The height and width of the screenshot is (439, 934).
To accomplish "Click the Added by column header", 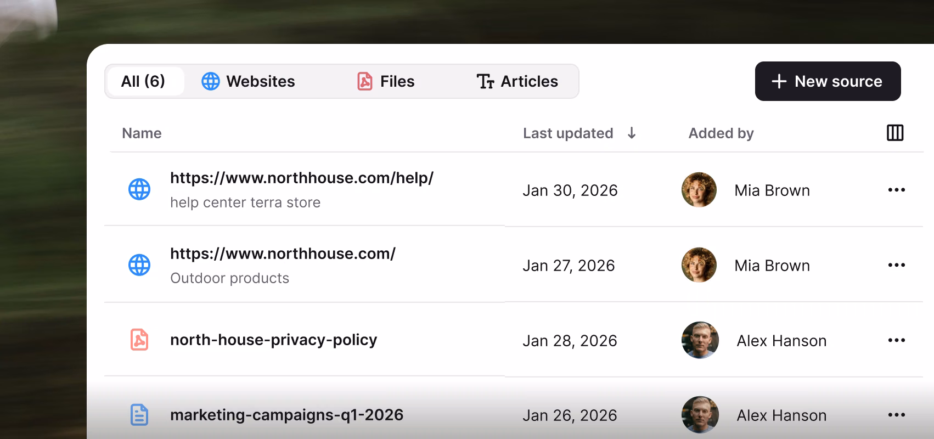I will pyautogui.click(x=721, y=133).
